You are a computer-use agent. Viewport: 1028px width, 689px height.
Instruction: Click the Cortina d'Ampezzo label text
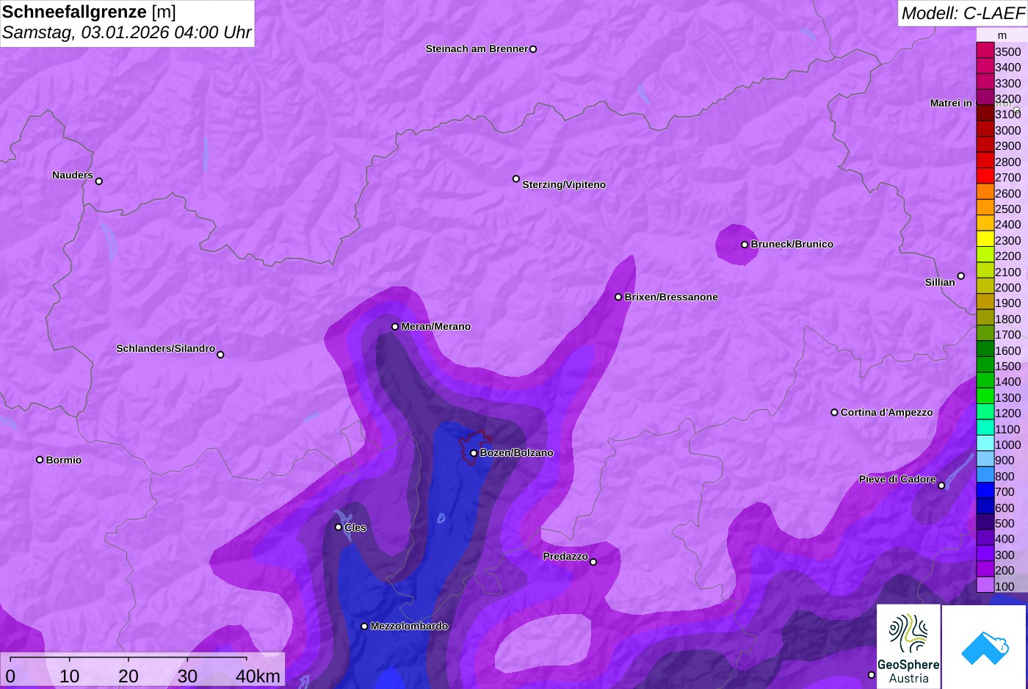pyautogui.click(x=887, y=413)
